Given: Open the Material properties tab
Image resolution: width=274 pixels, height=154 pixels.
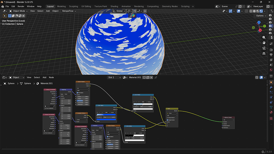Looking at the screenshot, I should (271, 112).
